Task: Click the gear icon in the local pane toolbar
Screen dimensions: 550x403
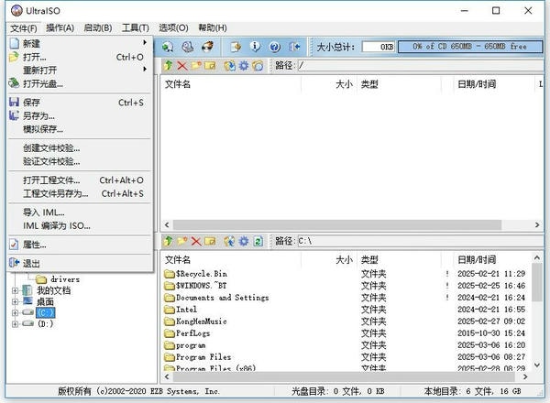Action: tap(244, 241)
